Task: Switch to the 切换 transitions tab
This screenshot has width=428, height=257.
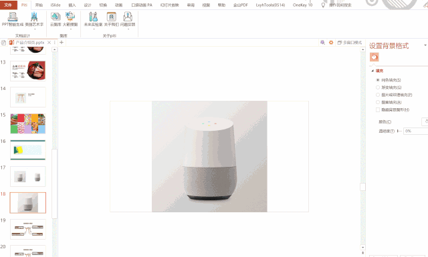Action: click(103, 5)
